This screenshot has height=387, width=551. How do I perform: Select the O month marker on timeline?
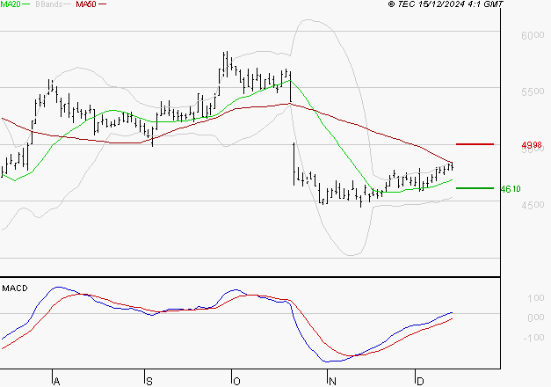[236, 380]
